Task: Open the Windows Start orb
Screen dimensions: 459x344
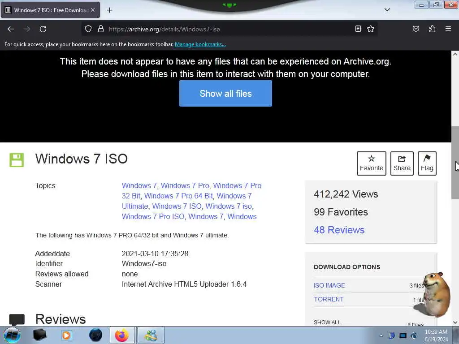Action: tap(12, 335)
